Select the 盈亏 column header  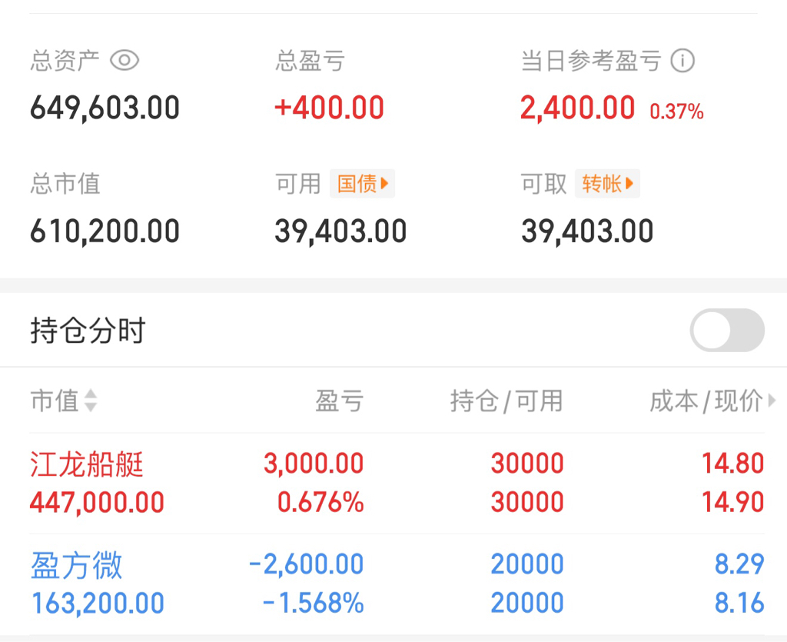[339, 401]
